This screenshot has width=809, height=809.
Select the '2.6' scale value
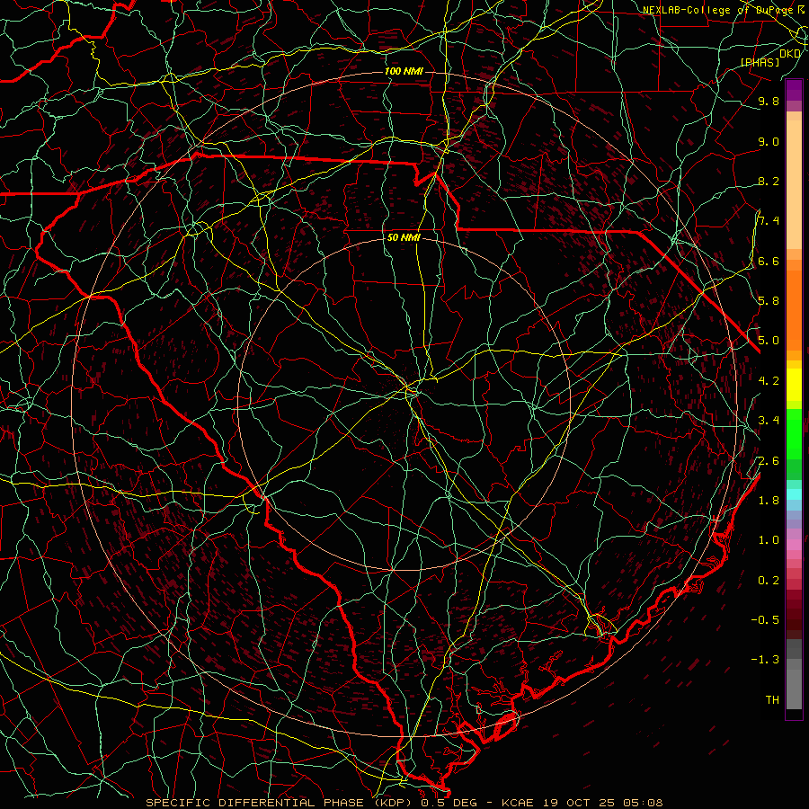769,460
